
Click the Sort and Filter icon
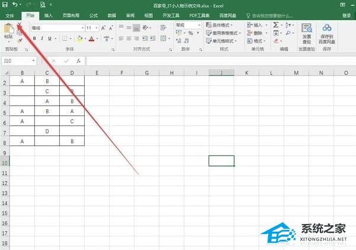pos(288,25)
